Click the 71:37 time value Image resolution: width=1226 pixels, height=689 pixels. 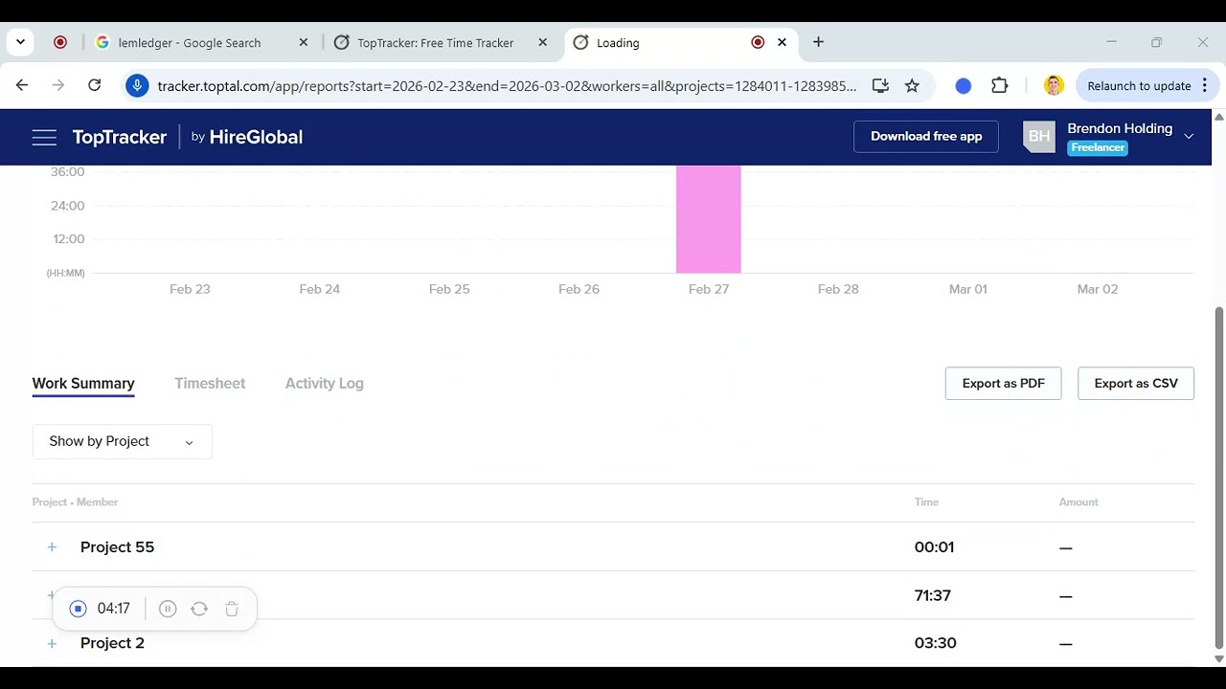pyautogui.click(x=933, y=595)
